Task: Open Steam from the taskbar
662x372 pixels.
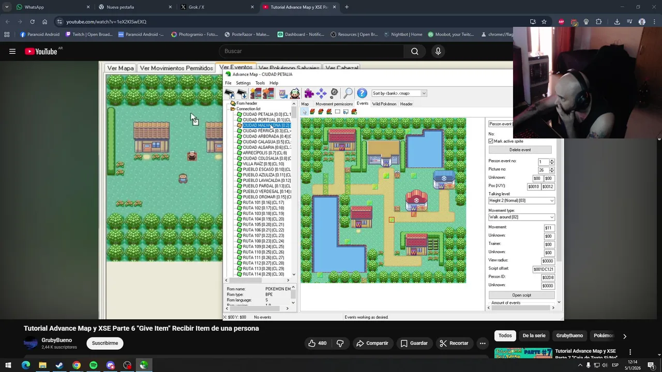Action: [x=59, y=365]
